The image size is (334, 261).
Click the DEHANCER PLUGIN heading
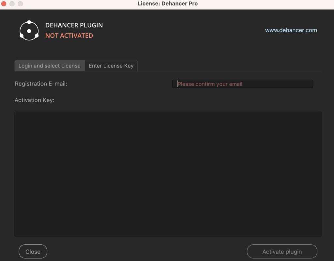point(74,25)
